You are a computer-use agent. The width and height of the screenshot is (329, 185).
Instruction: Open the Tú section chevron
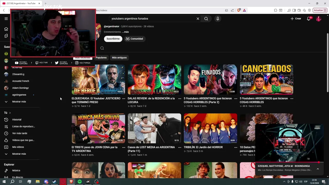10,113
